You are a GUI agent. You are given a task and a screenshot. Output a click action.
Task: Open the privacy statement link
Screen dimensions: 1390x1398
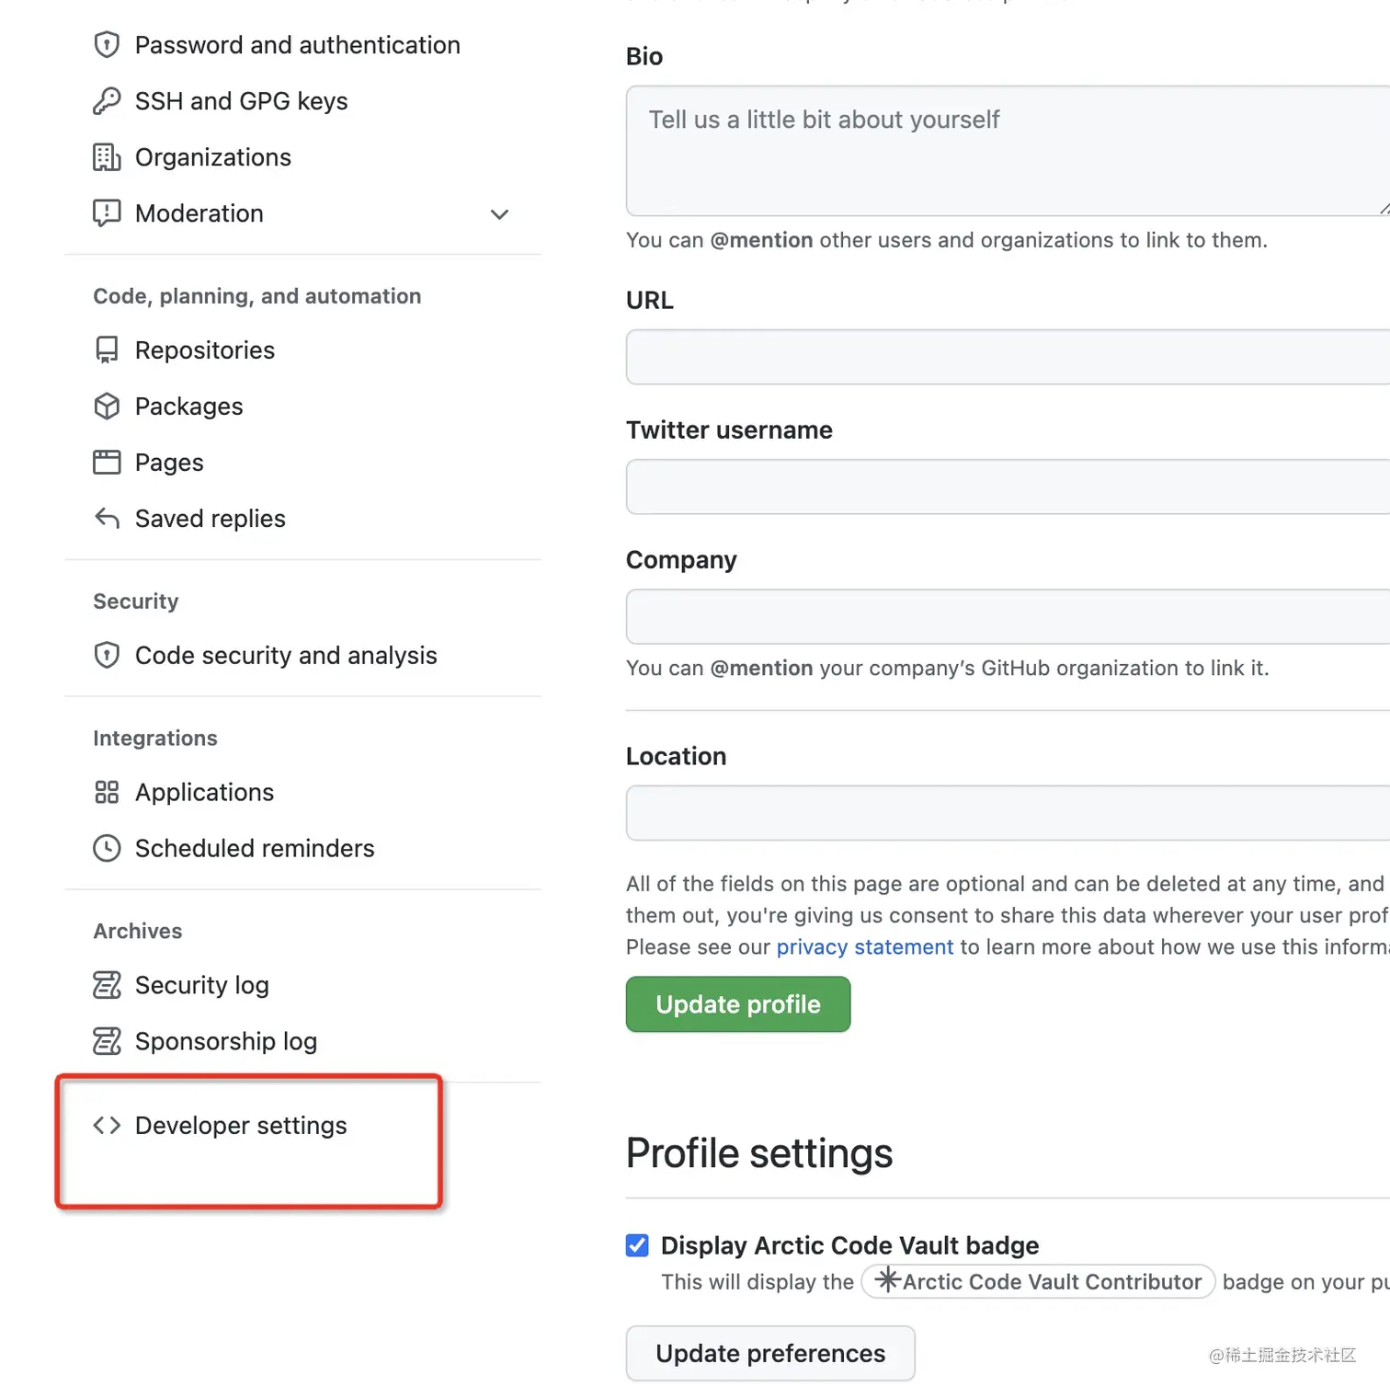pyautogui.click(x=864, y=947)
